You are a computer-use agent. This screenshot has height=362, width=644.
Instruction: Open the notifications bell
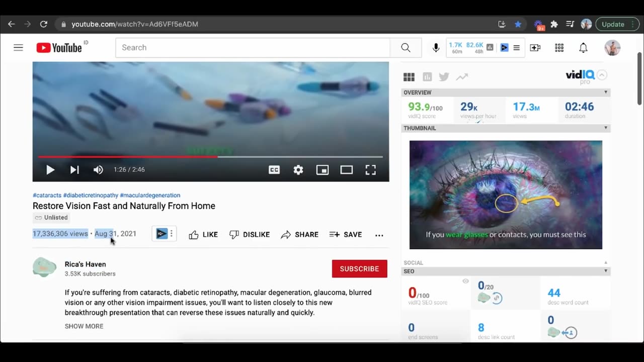point(583,48)
